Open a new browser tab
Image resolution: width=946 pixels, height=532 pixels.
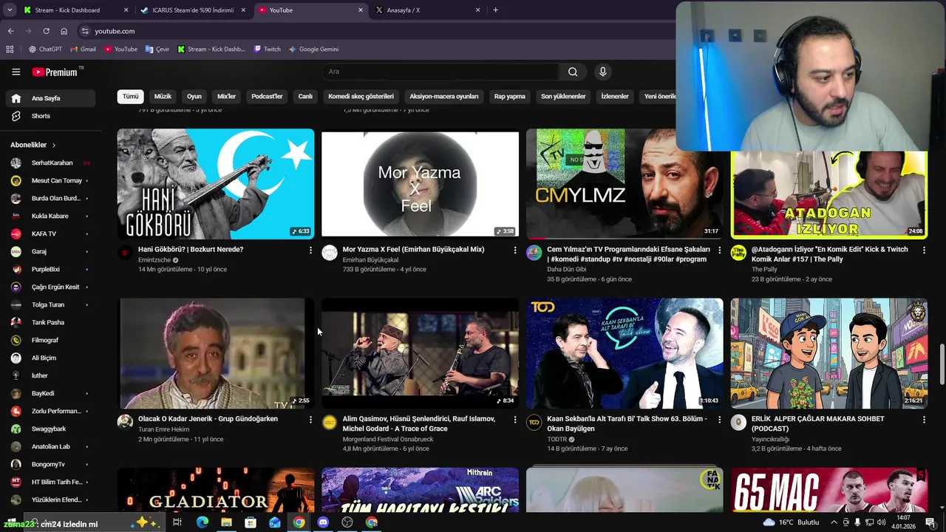pyautogui.click(x=495, y=10)
